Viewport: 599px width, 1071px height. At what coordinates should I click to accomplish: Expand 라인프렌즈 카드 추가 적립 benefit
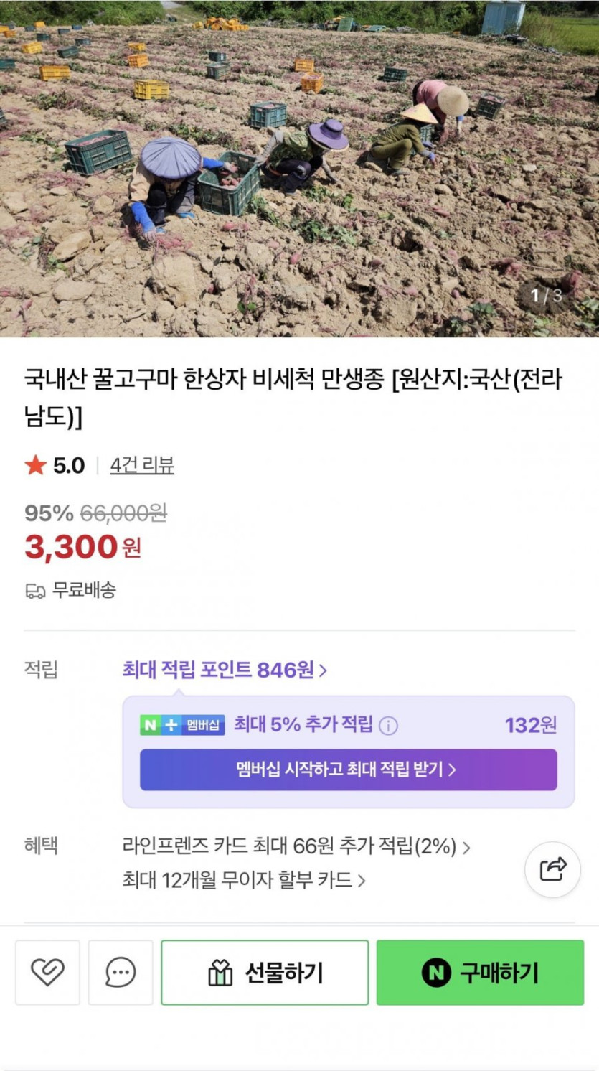(x=296, y=846)
